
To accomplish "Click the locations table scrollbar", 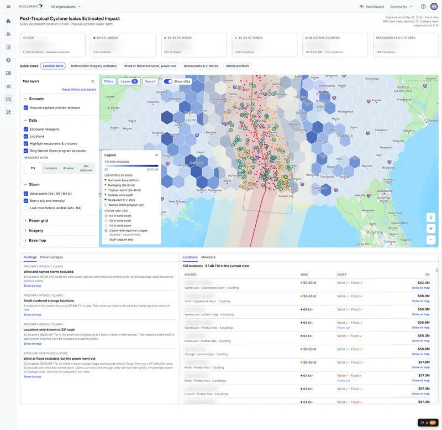I will click(x=436, y=271).
